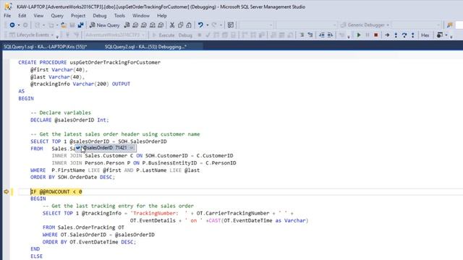The image size is (463, 260).
Task: Click the Show Next Statement arrow icon
Action: click(387, 35)
